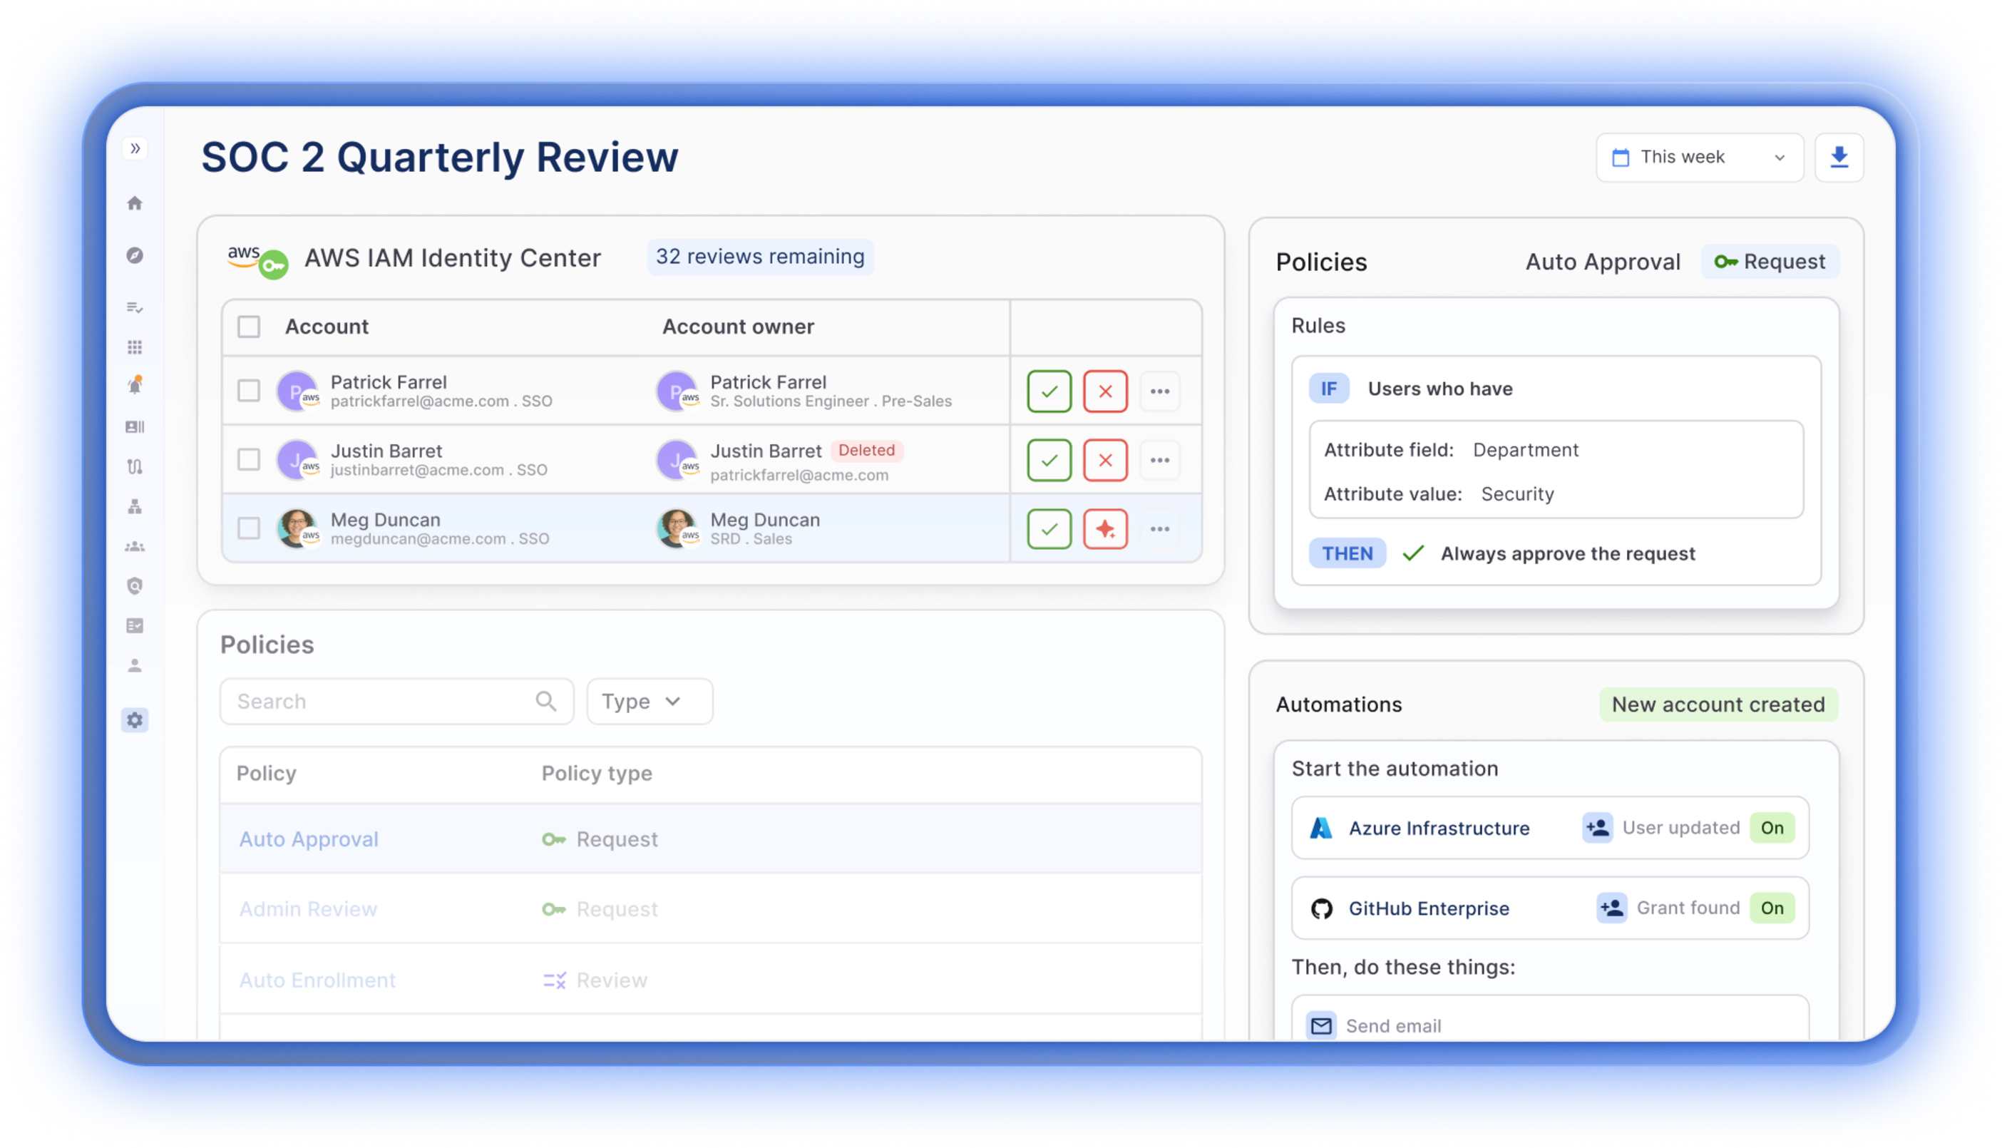Open the settings gear in sidebar
The height and width of the screenshot is (1148, 2002).
135,720
